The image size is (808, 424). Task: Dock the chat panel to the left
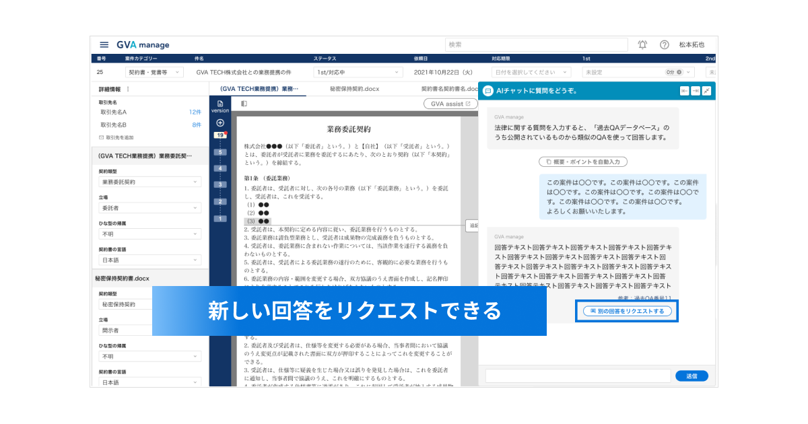click(x=684, y=91)
